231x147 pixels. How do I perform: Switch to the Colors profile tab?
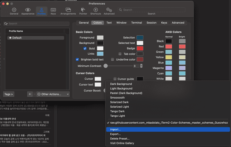pyautogui.click(x=98, y=23)
